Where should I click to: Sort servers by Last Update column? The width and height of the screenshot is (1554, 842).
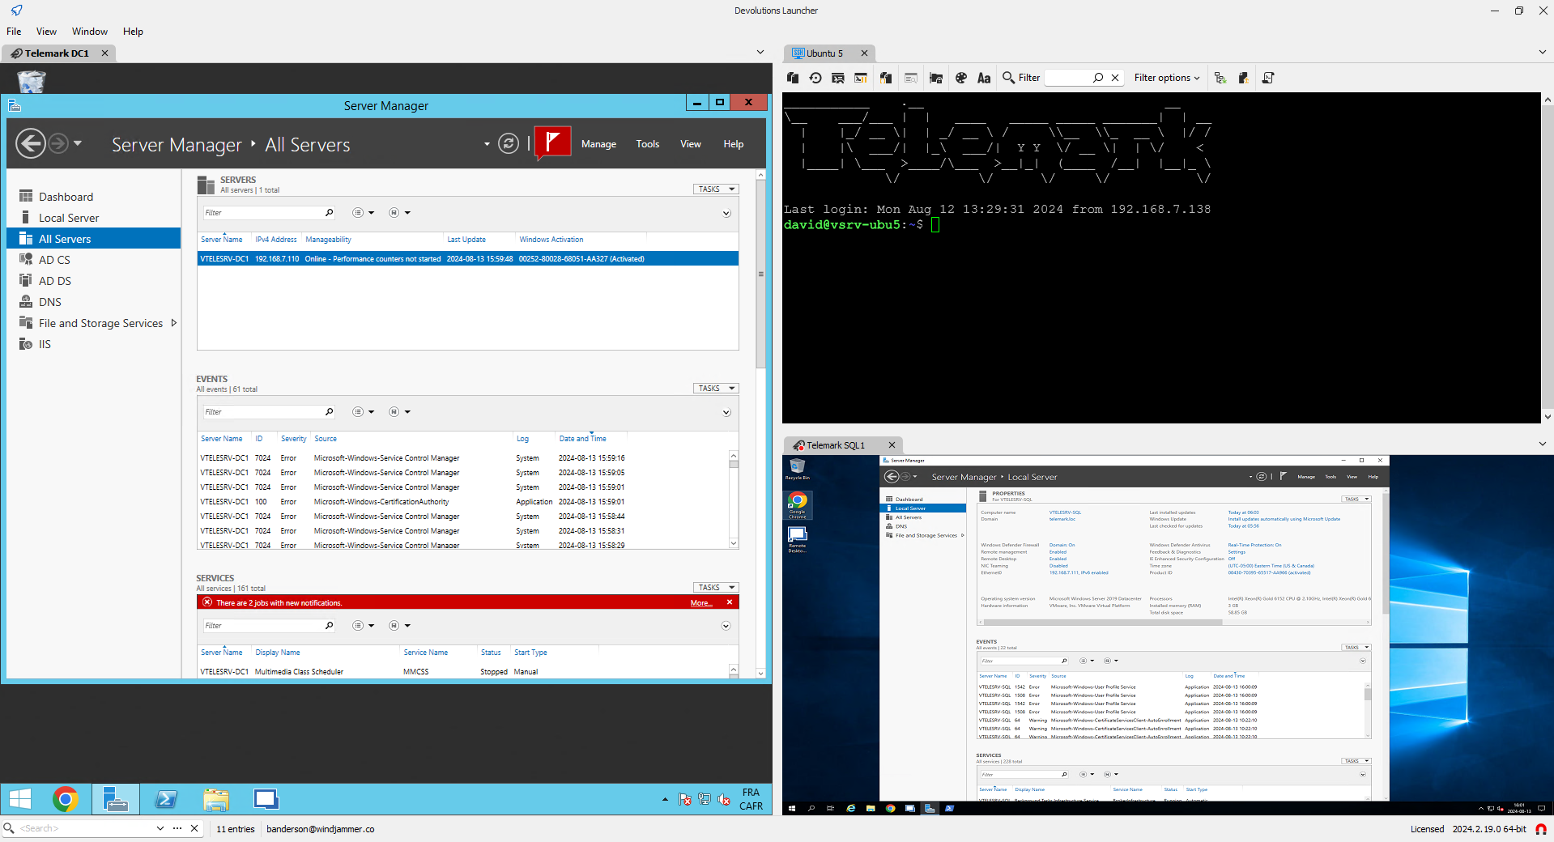[x=466, y=240]
